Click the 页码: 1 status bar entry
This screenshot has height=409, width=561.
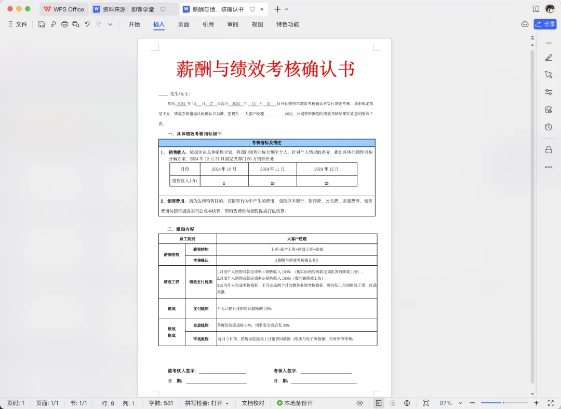click(16, 403)
